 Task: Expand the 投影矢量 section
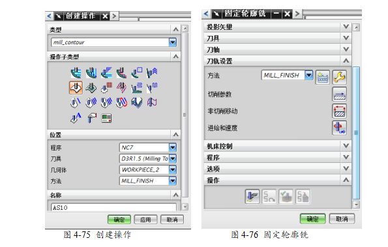click(346, 27)
